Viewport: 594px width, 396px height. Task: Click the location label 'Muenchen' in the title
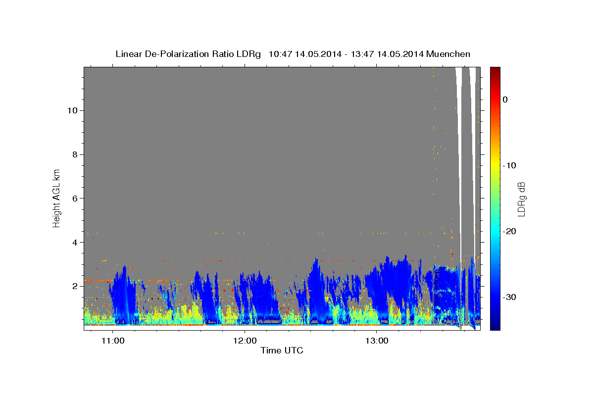[448, 54]
